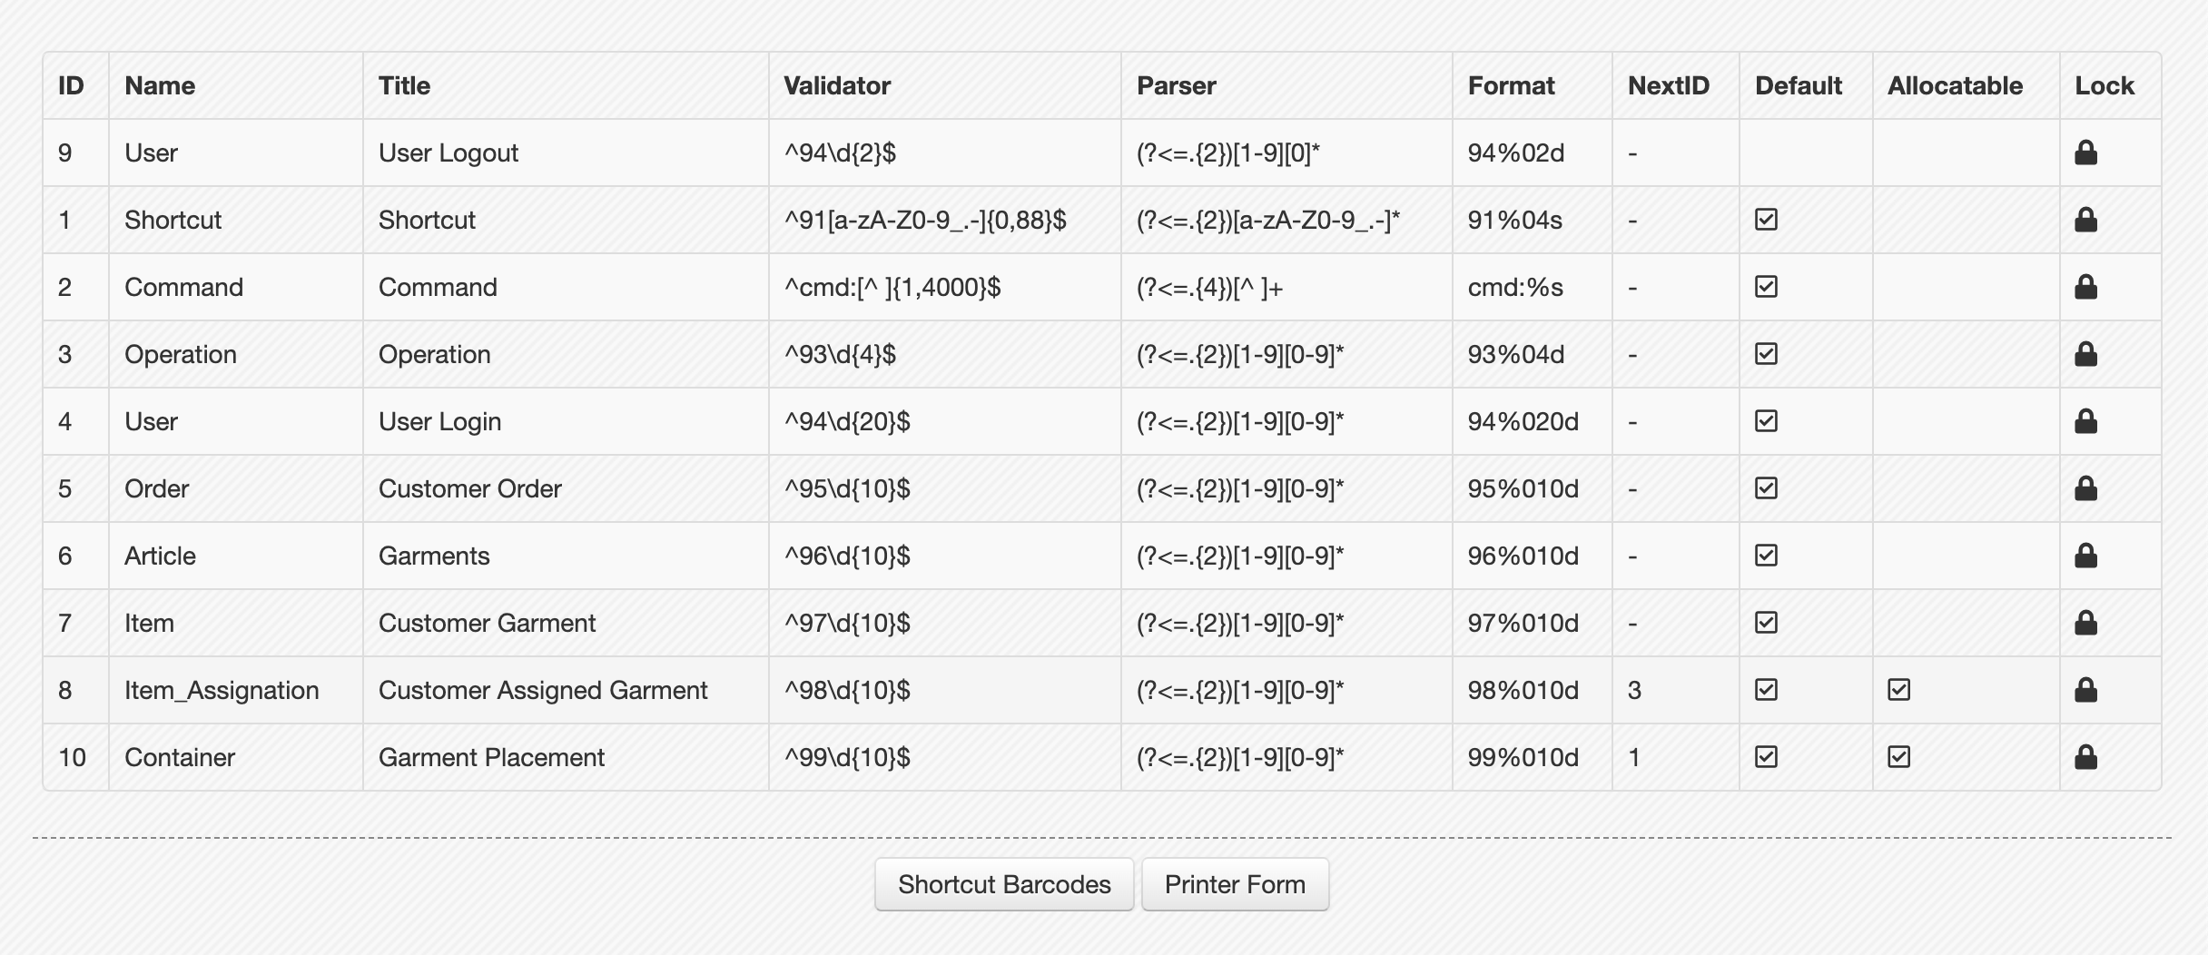This screenshot has height=955, width=2208.
Task: Click the lock icon in Garments row
Action: coord(2085,556)
